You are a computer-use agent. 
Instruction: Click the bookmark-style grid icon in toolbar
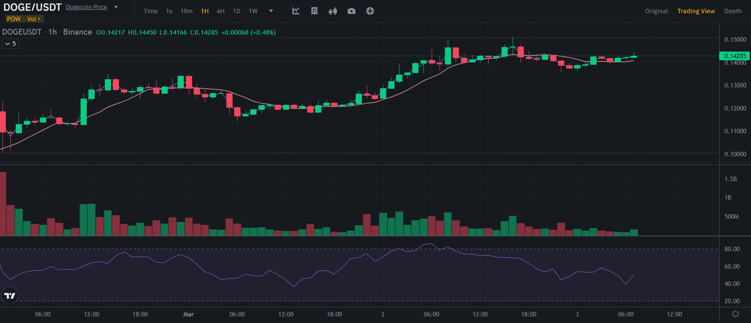pyautogui.click(x=314, y=11)
